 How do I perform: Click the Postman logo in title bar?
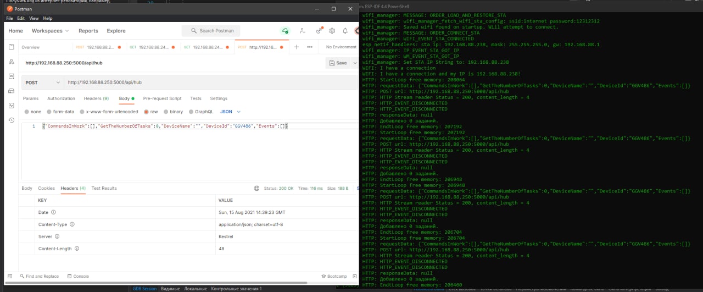(x=9, y=9)
